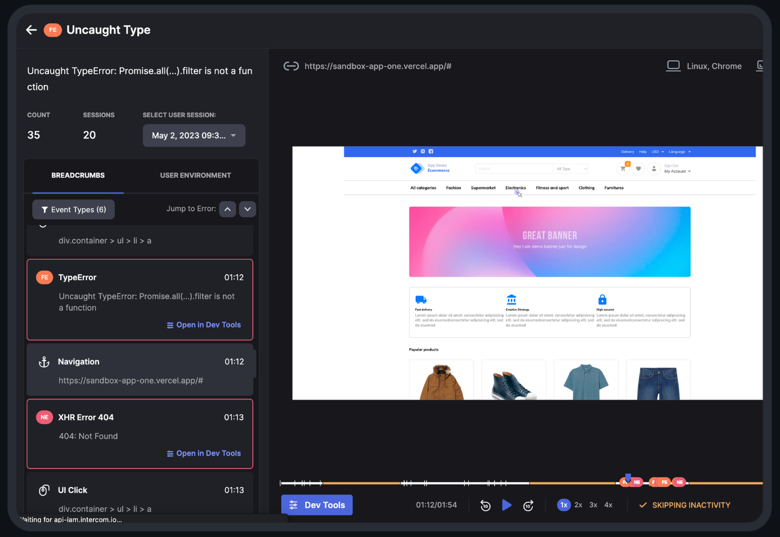Click the URL link icon
This screenshot has height=537, width=780.
tap(291, 66)
